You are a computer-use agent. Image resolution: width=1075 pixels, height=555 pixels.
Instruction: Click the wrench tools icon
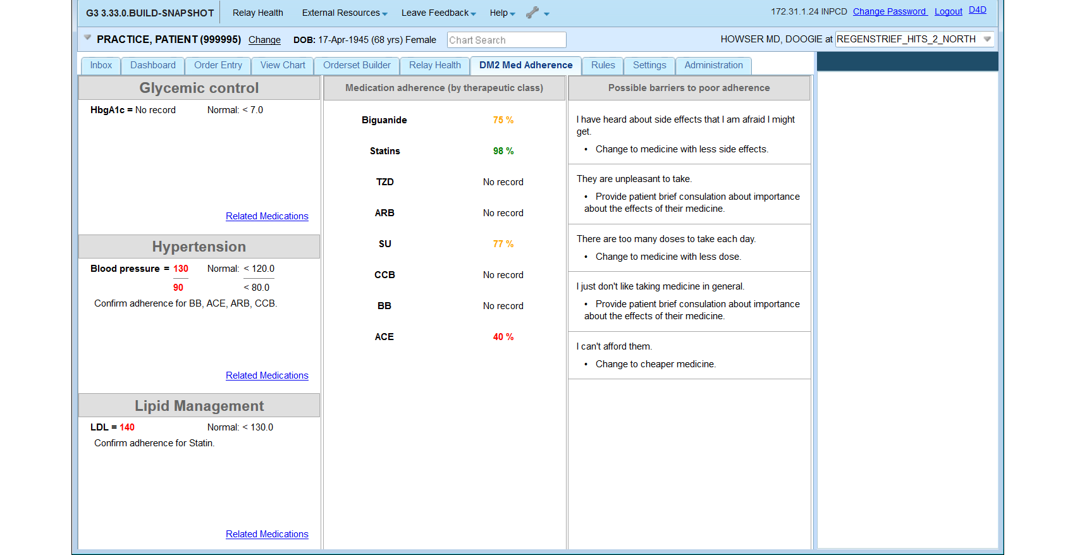pyautogui.click(x=532, y=13)
